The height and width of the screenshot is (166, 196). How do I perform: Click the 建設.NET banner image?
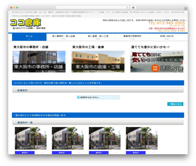(157, 62)
